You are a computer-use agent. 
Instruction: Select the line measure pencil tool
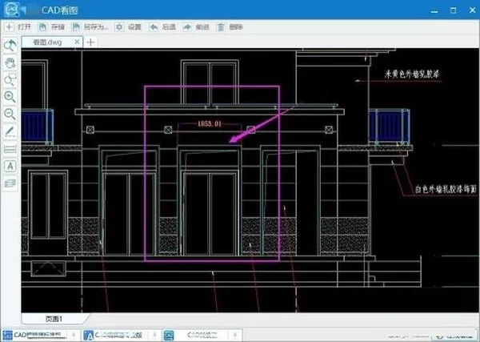pos(10,131)
